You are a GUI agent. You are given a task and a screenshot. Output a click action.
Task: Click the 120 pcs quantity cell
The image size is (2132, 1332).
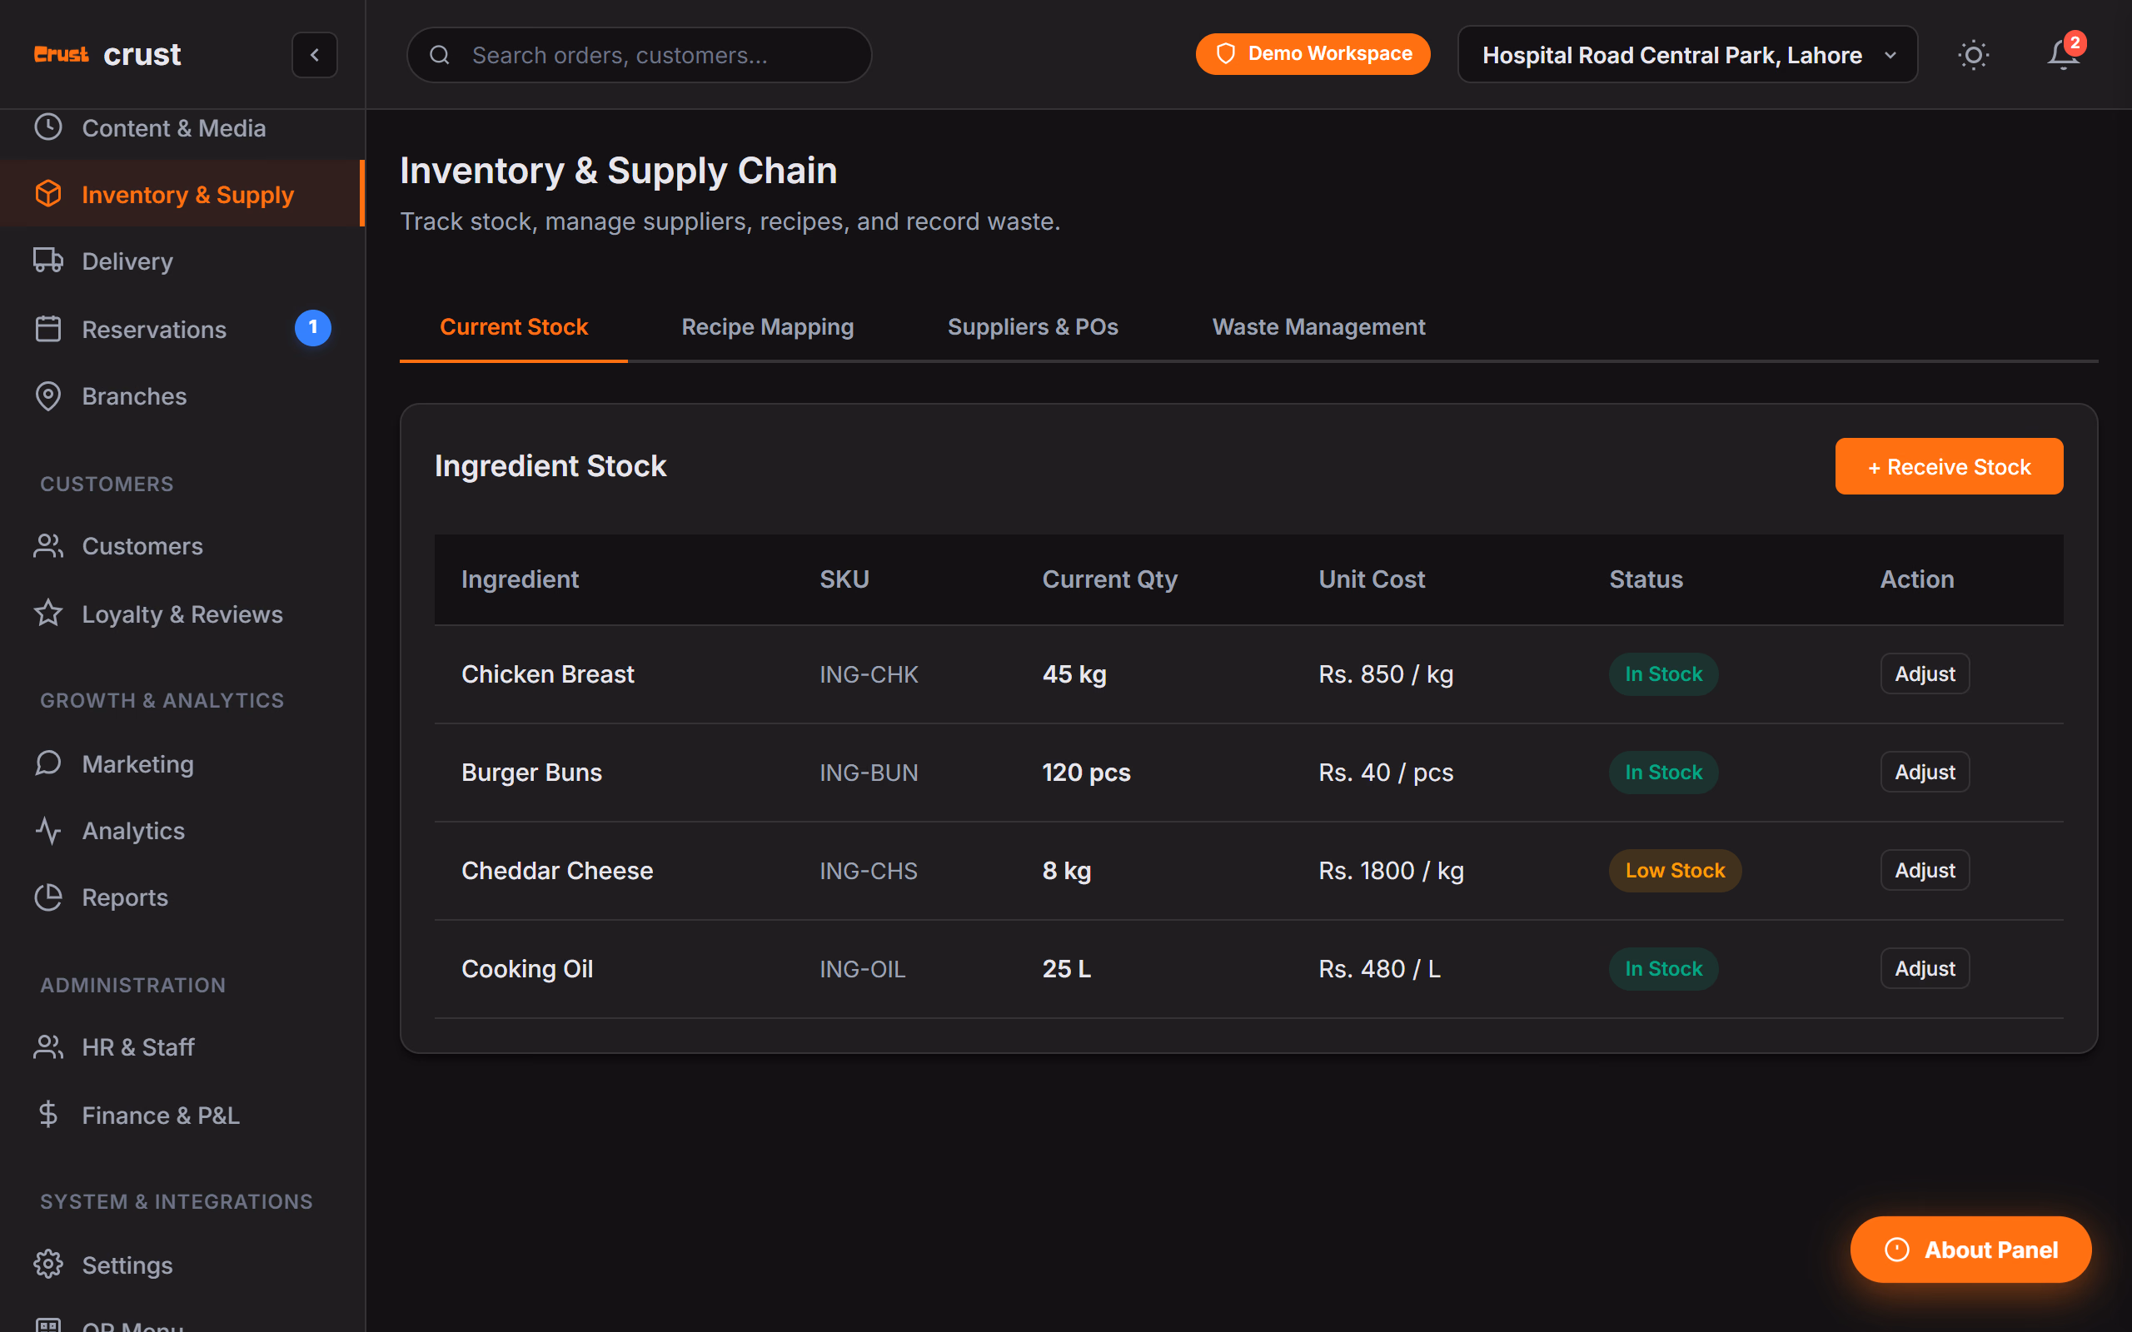(x=1086, y=773)
